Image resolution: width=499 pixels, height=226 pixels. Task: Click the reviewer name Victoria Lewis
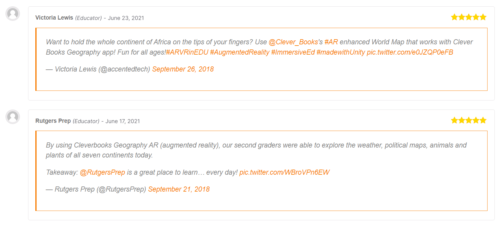(x=54, y=18)
